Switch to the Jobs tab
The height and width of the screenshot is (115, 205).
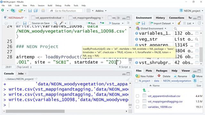[x=21, y=73]
